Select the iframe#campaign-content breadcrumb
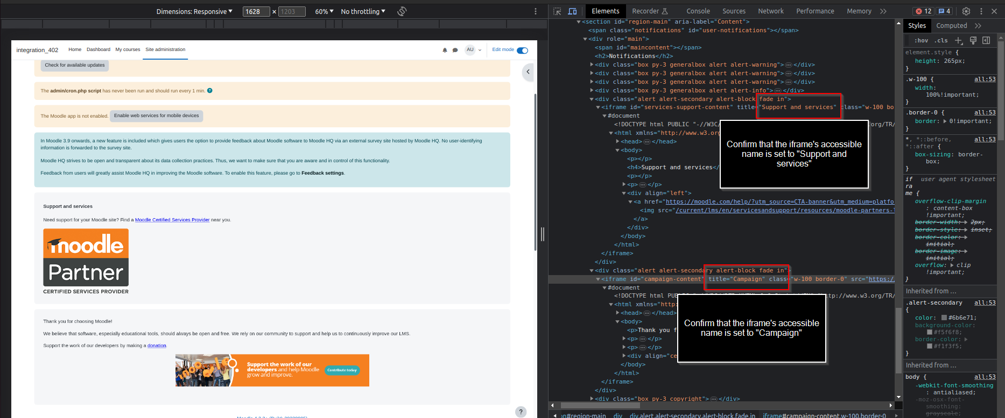The height and width of the screenshot is (418, 1005). tap(824, 415)
